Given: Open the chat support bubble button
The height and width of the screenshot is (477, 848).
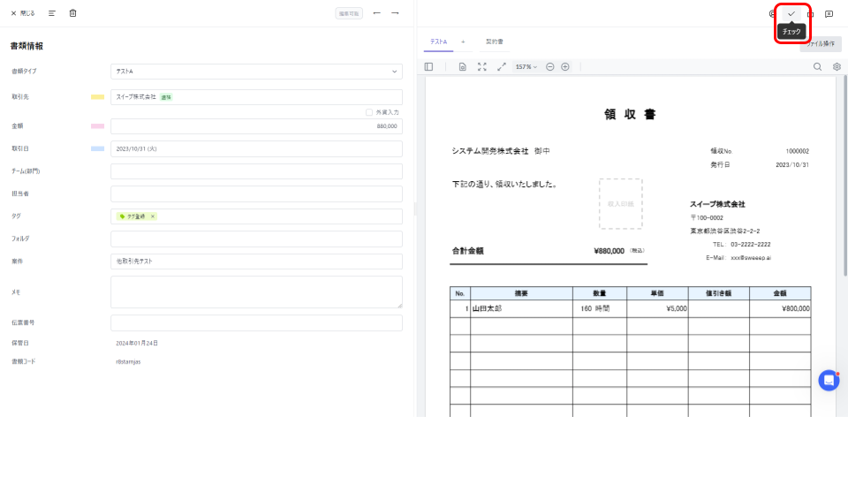Looking at the screenshot, I should point(829,380).
